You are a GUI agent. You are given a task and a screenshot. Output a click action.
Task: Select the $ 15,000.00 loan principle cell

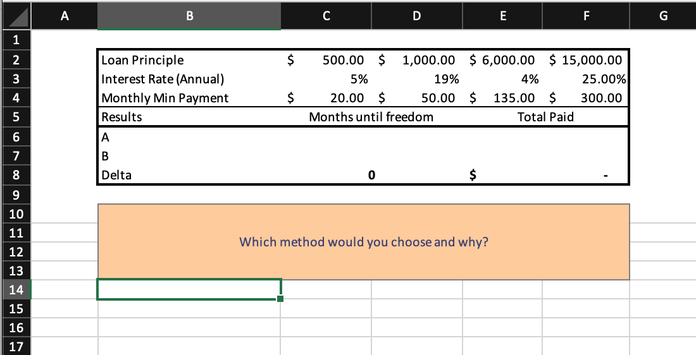[586, 60]
